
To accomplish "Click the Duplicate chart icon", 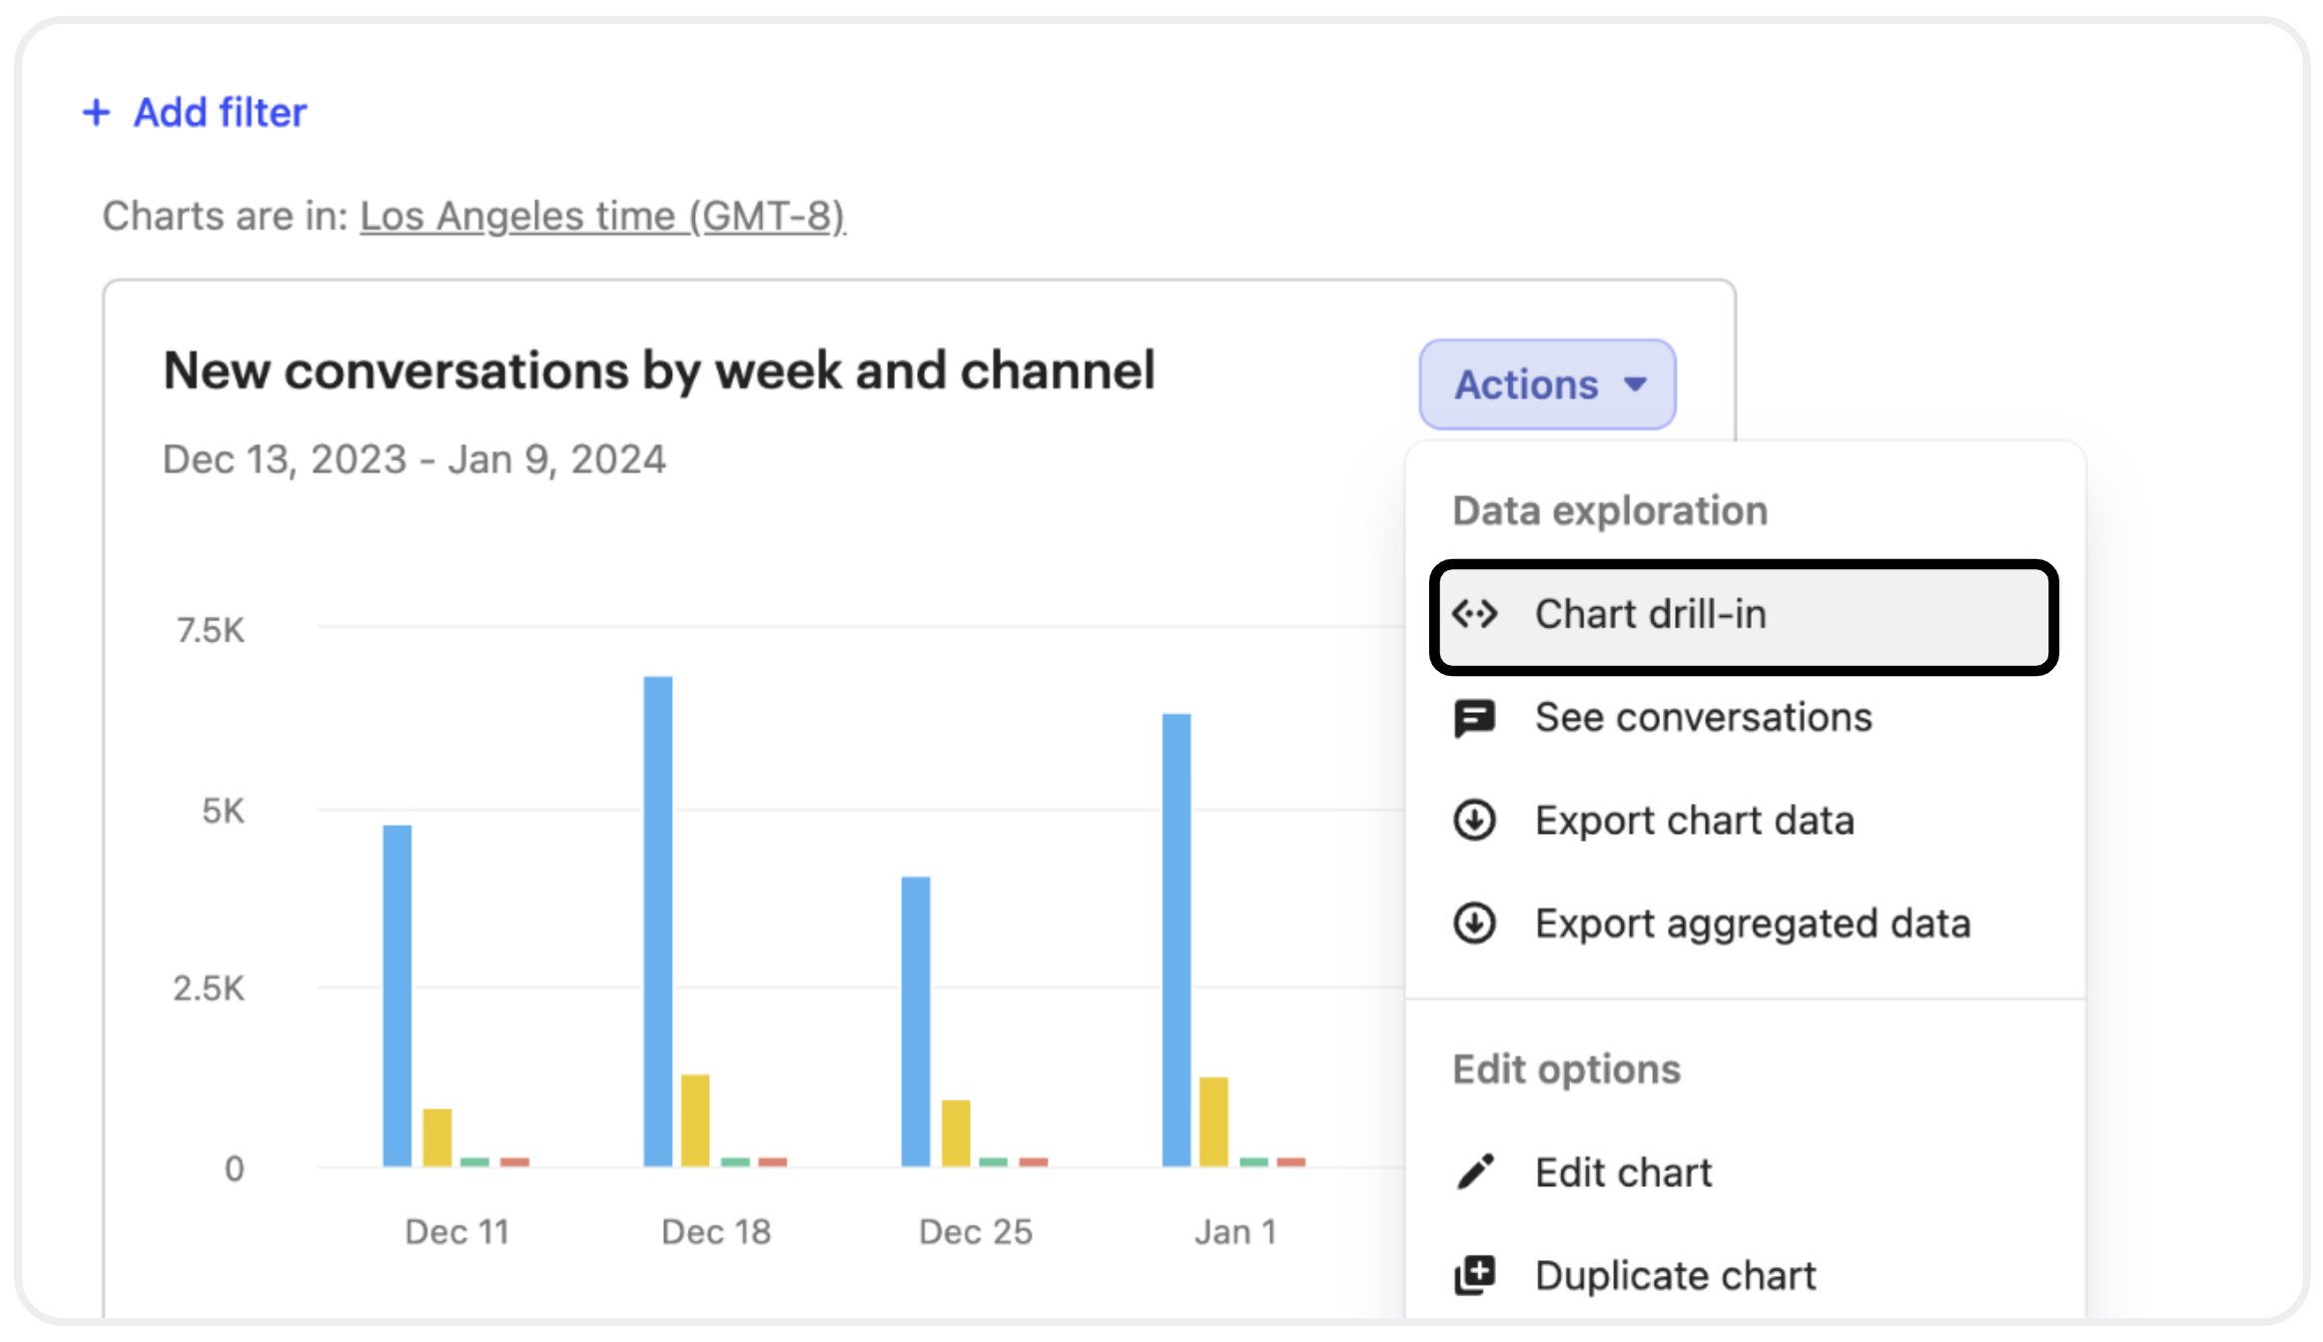I will pyautogui.click(x=1475, y=1275).
